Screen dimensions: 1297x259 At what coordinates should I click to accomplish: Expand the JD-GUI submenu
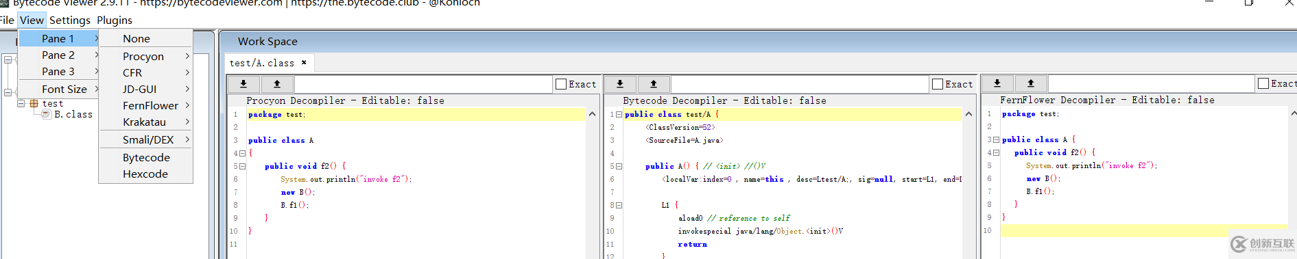pos(145,89)
